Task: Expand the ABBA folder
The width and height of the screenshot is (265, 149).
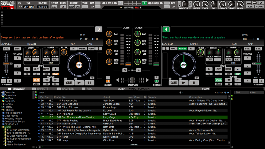Action: (x=4, y=142)
